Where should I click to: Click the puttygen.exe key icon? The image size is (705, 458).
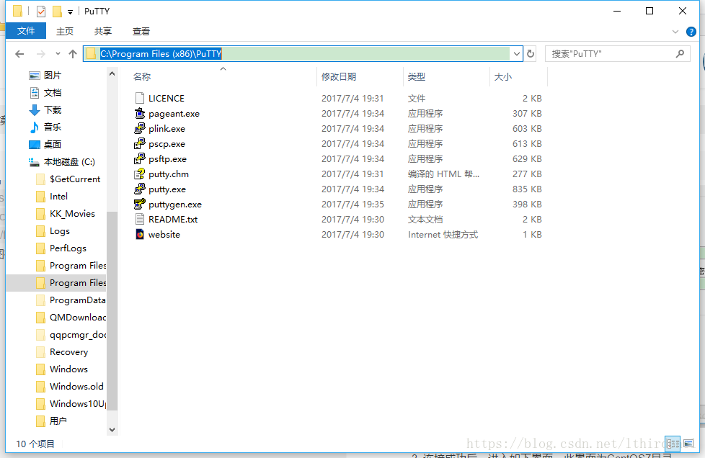pos(140,205)
